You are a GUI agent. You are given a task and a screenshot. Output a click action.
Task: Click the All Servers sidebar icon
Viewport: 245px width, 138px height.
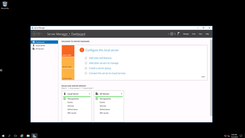(33, 49)
